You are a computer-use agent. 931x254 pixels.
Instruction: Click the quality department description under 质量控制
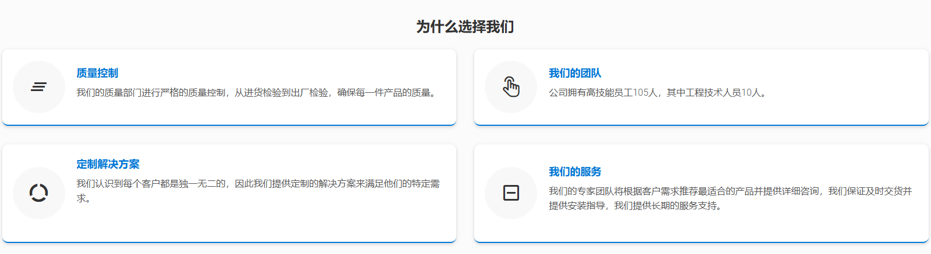[x=257, y=93]
